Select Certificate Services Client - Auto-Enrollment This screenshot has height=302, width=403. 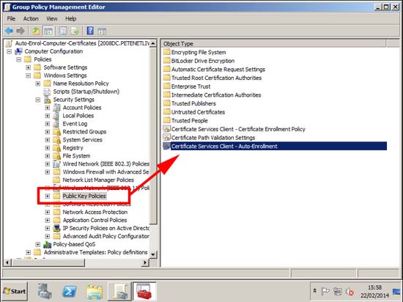pyautogui.click(x=275, y=146)
